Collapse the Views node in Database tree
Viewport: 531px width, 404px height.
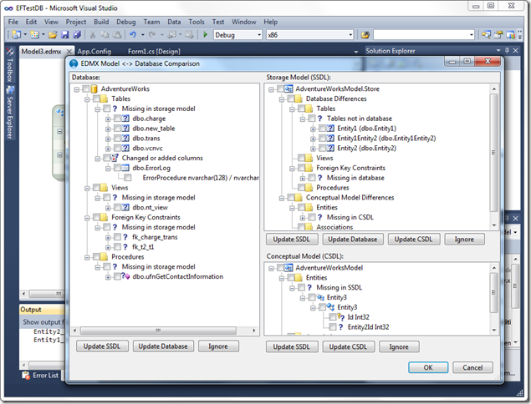[x=87, y=188]
